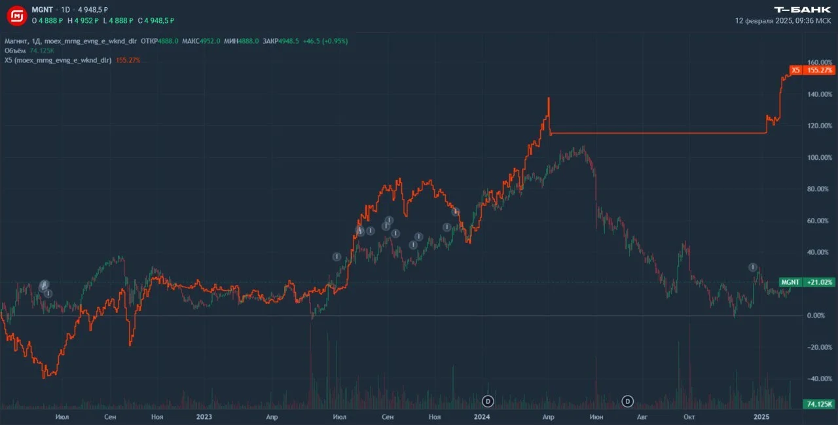Click the green MGNT +21.02% axis badge

[807, 282]
